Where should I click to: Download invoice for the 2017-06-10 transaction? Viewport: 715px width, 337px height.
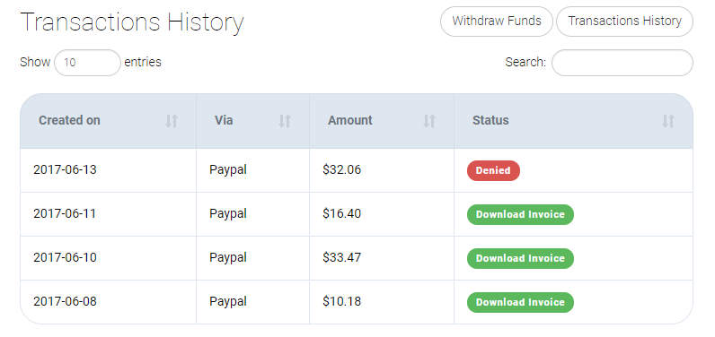(x=520, y=258)
